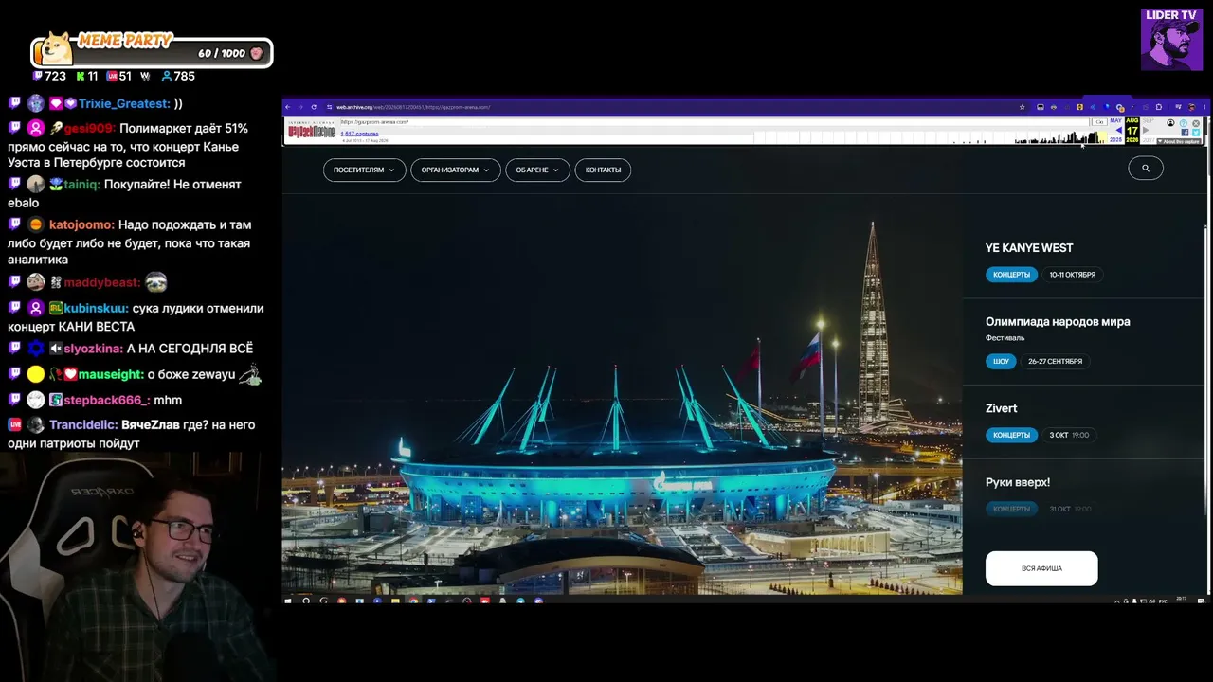
Task: Click the Twitch viewer count 723
Action: (x=49, y=76)
